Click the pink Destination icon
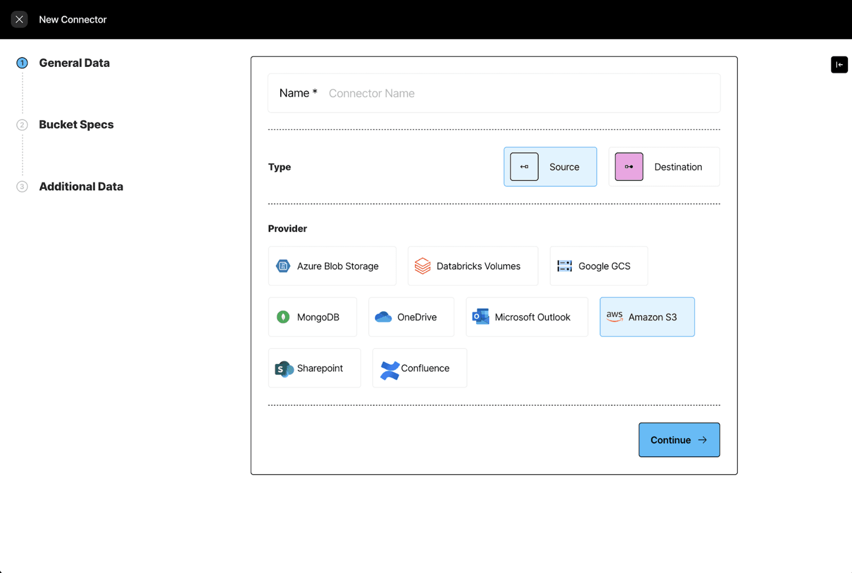Screen dimensions: 852x573 coord(629,167)
